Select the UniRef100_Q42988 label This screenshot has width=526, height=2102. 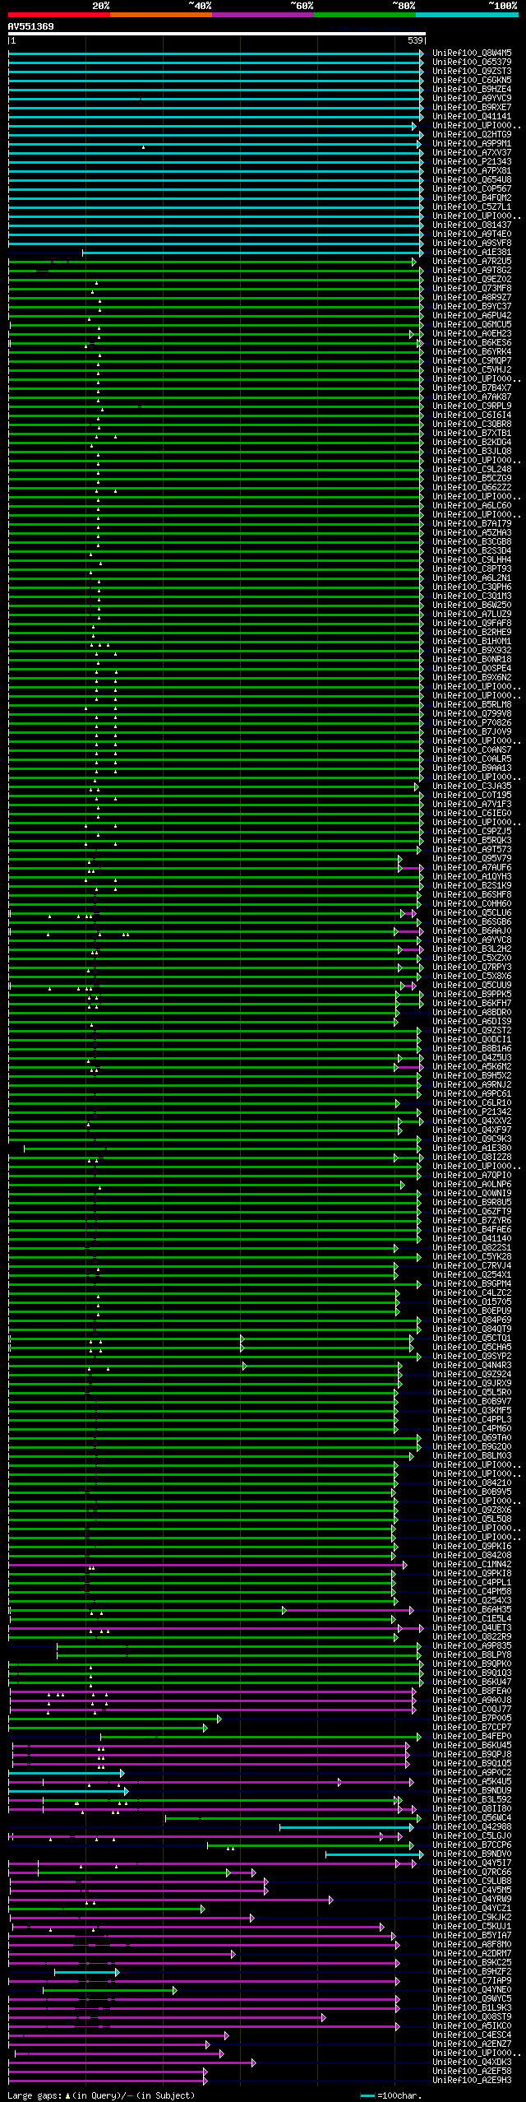472,1827
